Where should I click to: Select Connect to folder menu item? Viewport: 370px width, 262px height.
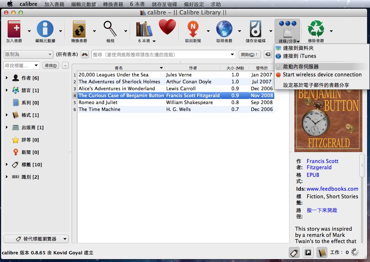coord(322,48)
